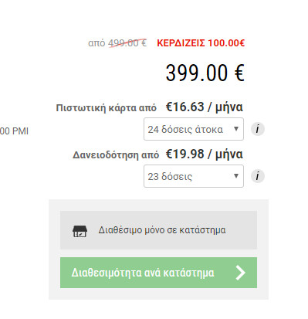Click the Δανειοδότηση από label

(x=116, y=155)
